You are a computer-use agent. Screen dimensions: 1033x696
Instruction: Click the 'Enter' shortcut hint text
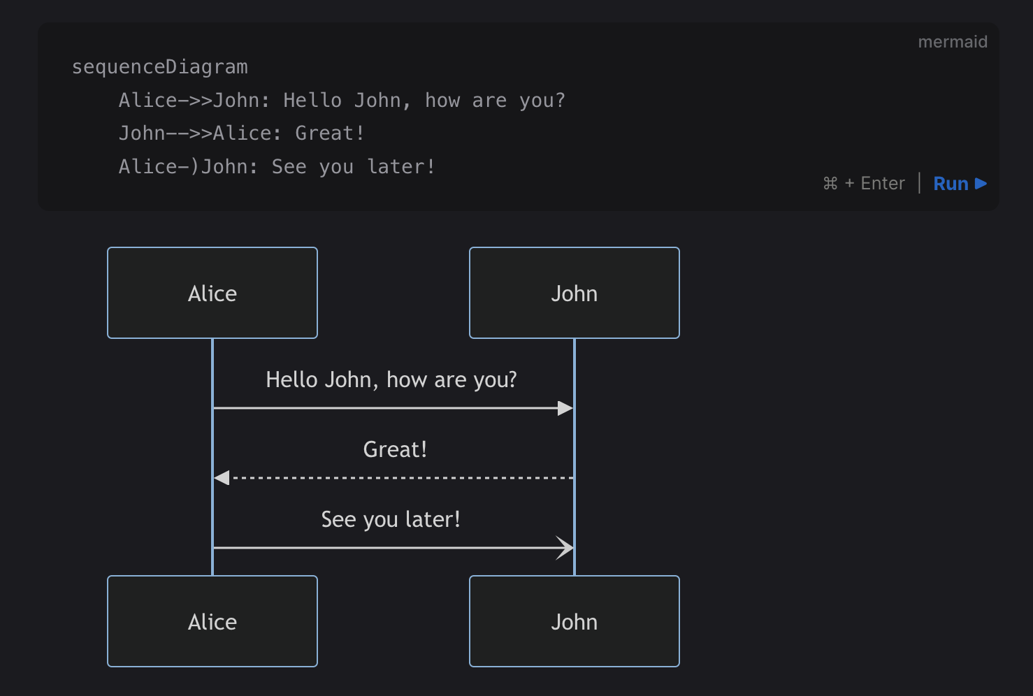point(882,184)
